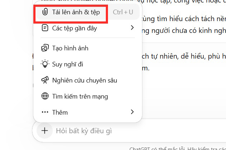
Task: Select Suy nghĩ đi option
Action: tap(88, 64)
